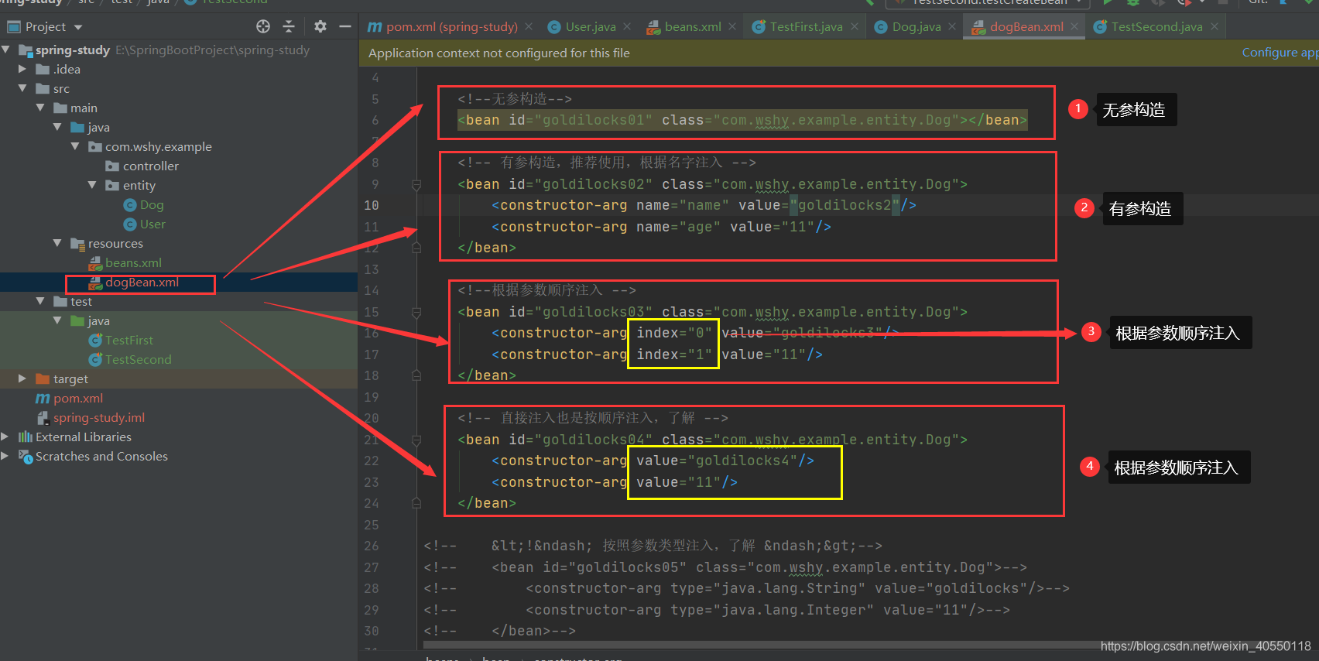Collapse the test folder

(x=40, y=301)
